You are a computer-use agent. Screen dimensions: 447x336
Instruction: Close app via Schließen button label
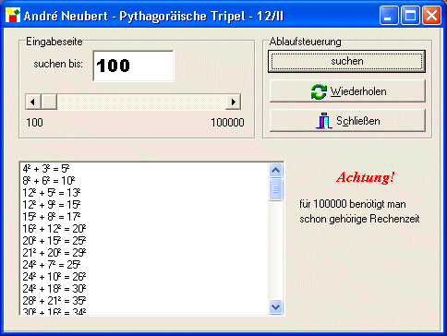(358, 121)
